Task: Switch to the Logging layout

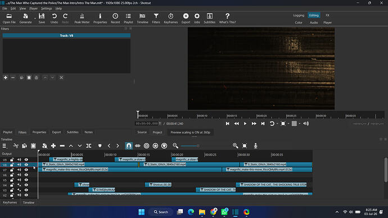Action: (299, 15)
